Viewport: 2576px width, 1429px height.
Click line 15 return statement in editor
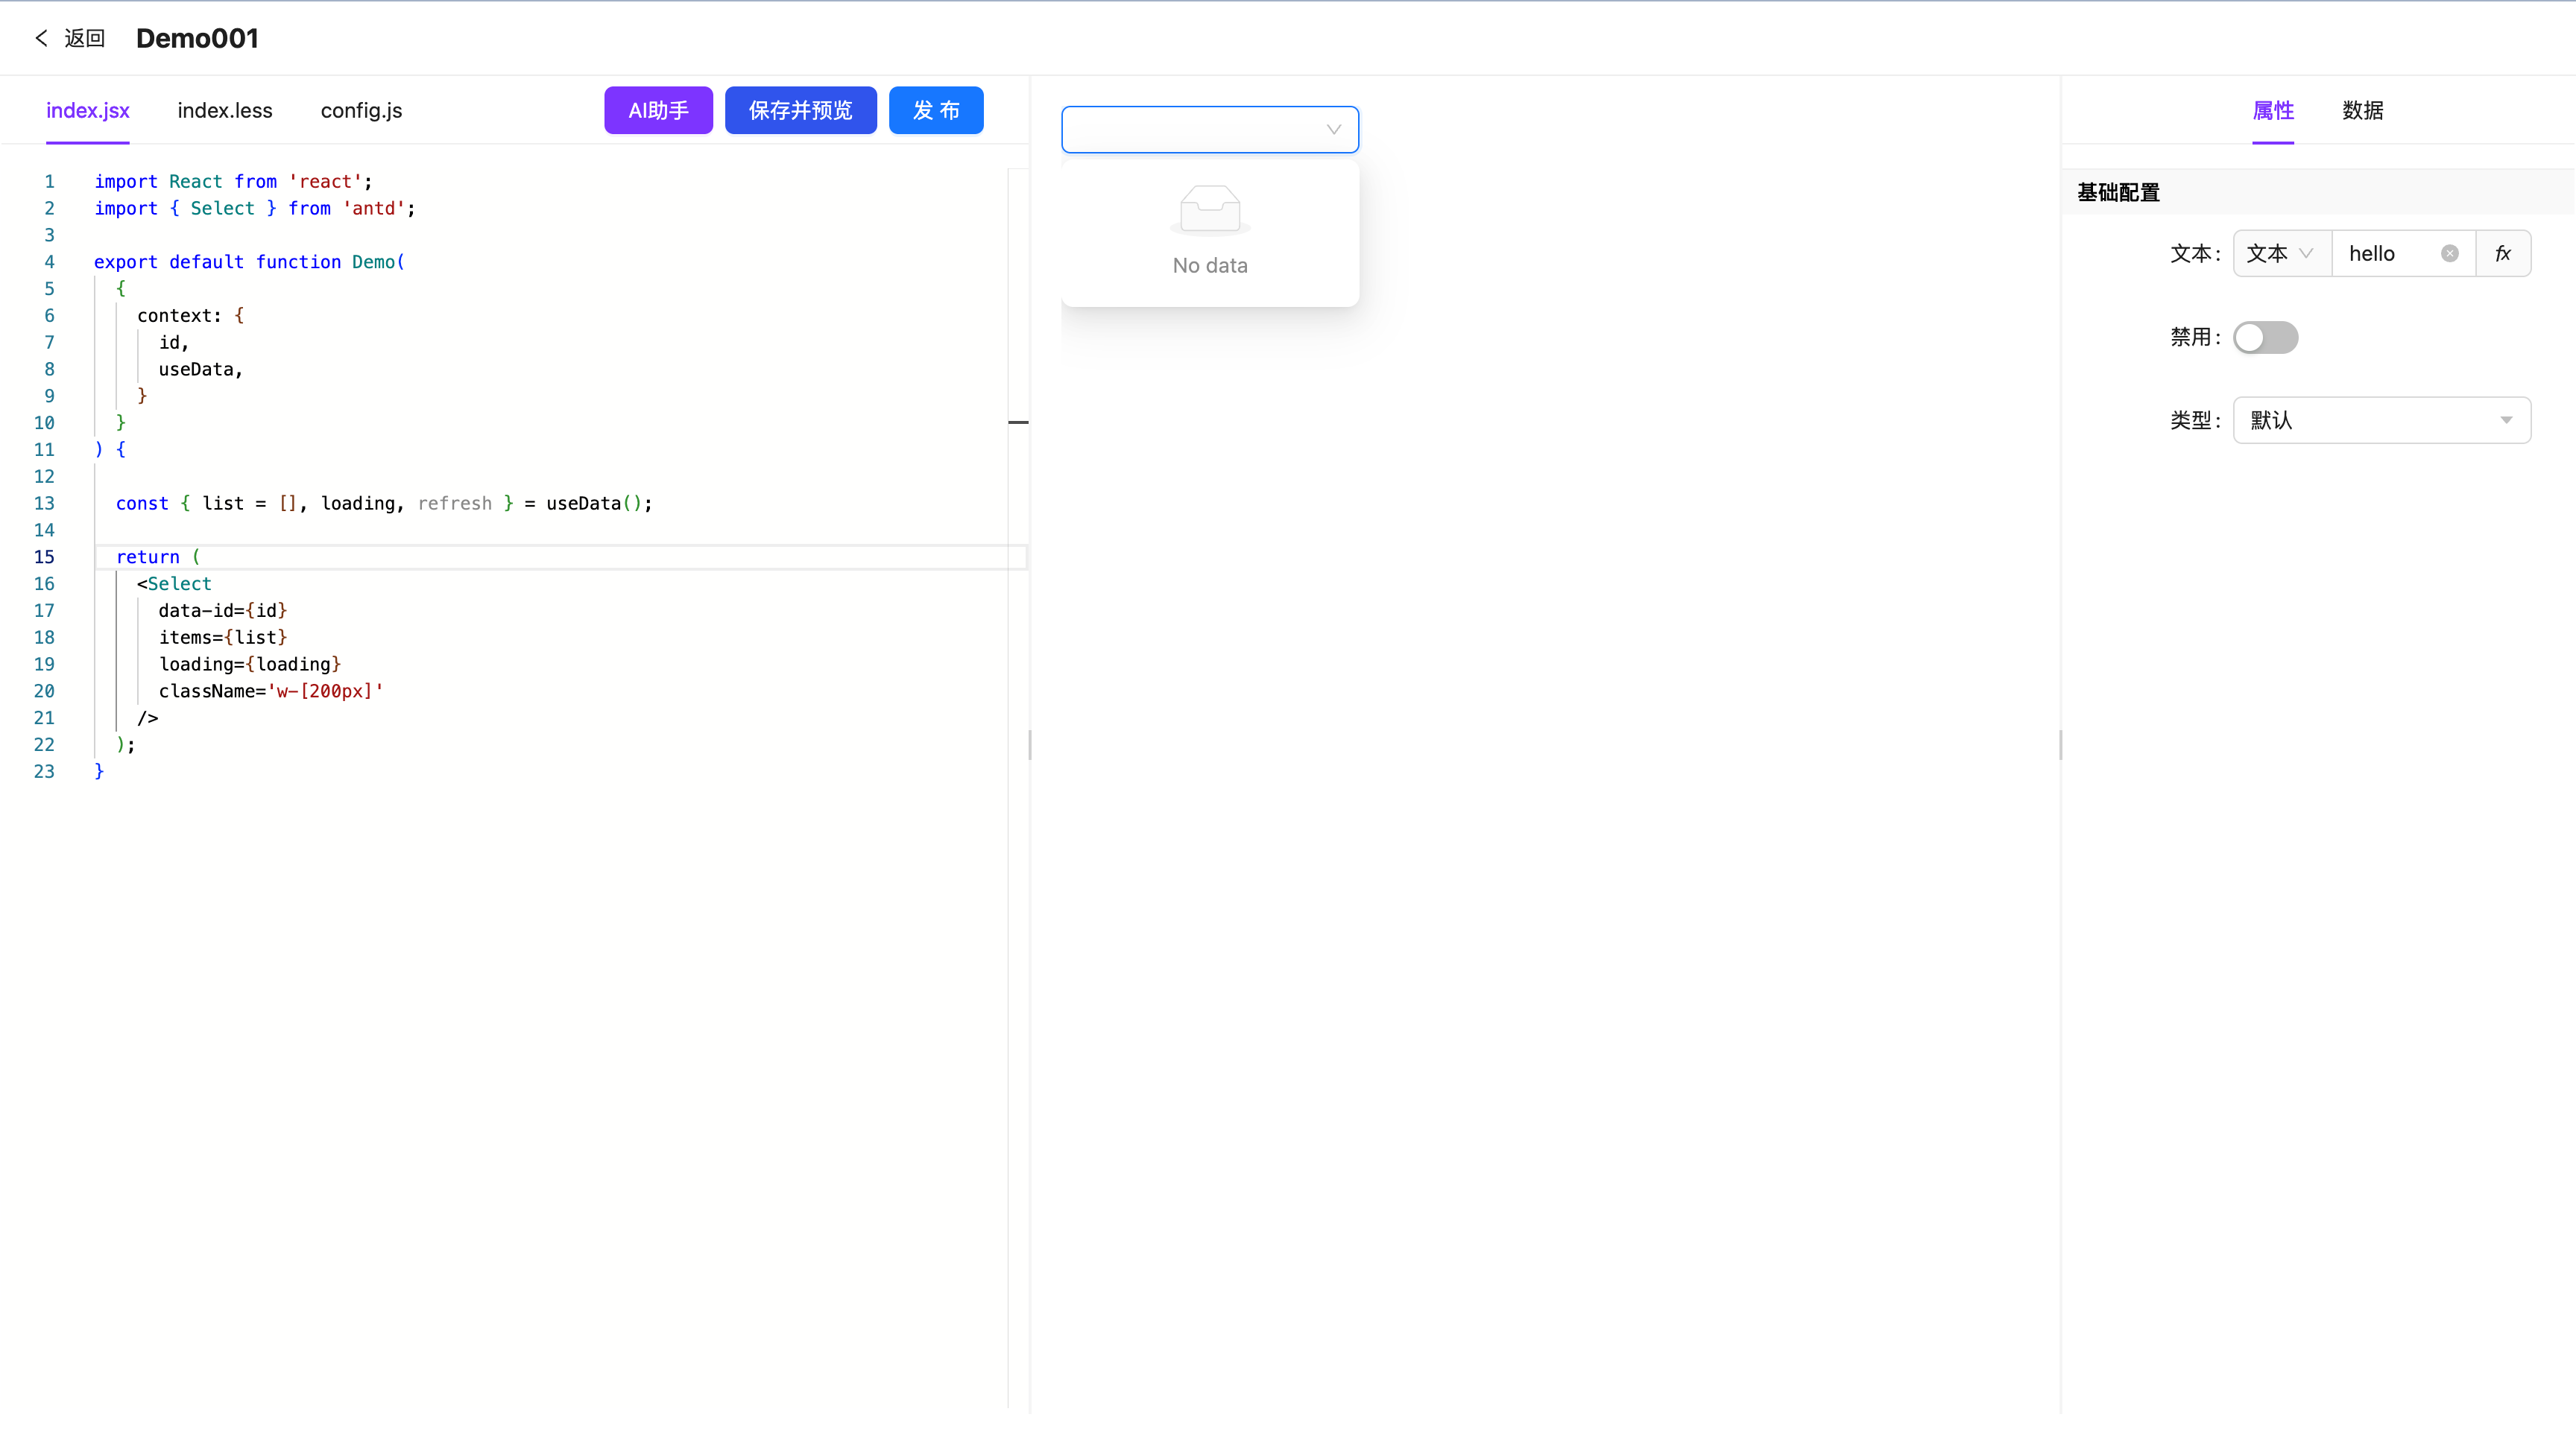148,557
